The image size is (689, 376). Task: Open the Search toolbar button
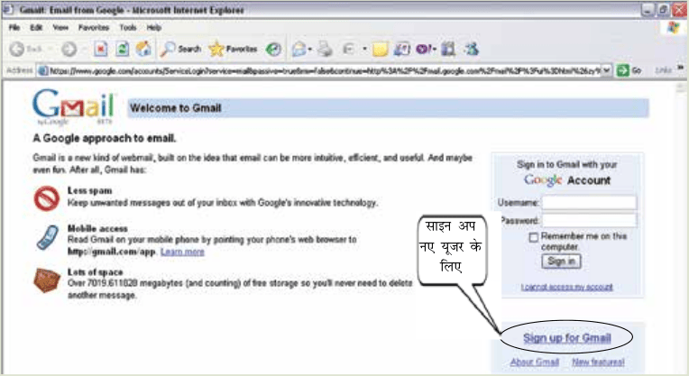point(180,50)
